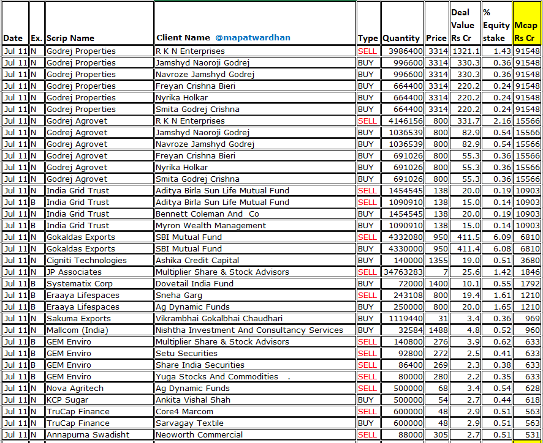Screen dimensions: 543x443
Task: Select 'Ag Dynamic Funds' in Eraaya Lifespaces row
Action: coord(255,307)
